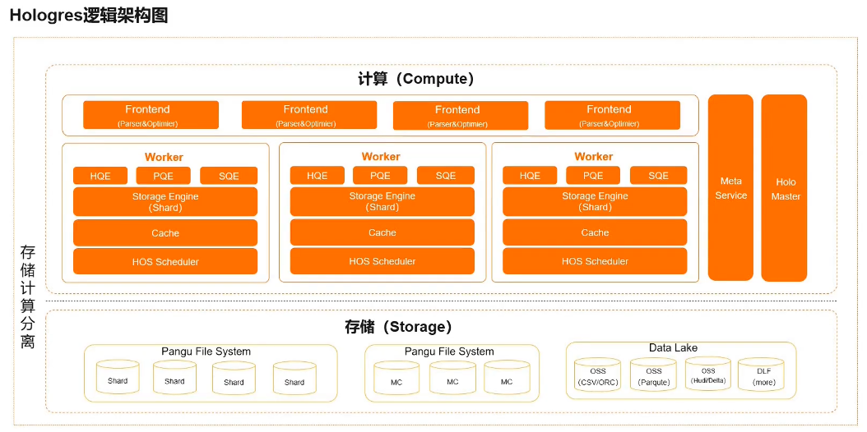Click HOS Scheduler in the left Worker
867x432 pixels.
[165, 261]
